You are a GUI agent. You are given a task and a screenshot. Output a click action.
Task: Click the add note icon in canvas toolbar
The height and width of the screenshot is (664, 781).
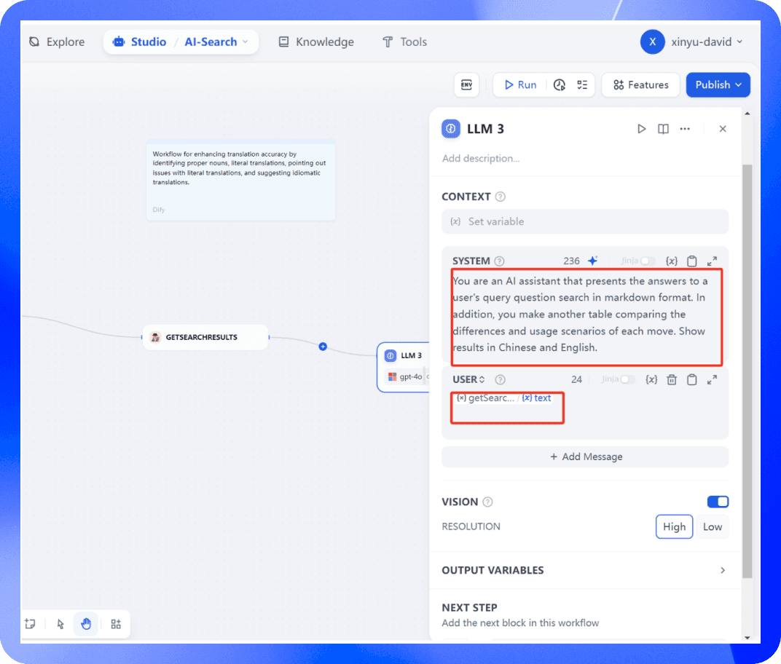[x=30, y=624]
